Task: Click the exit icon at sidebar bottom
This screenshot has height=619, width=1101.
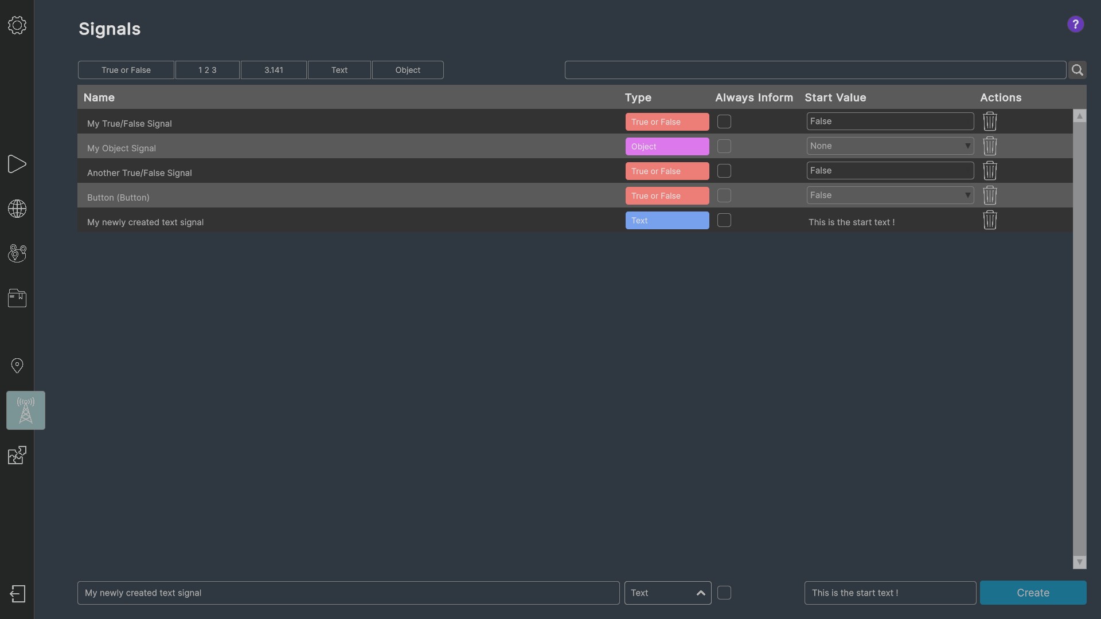Action: pos(17,593)
